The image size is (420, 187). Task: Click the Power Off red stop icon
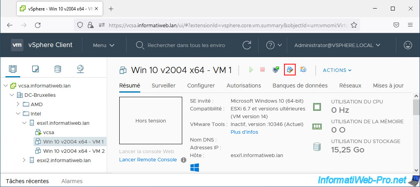tap(263, 70)
